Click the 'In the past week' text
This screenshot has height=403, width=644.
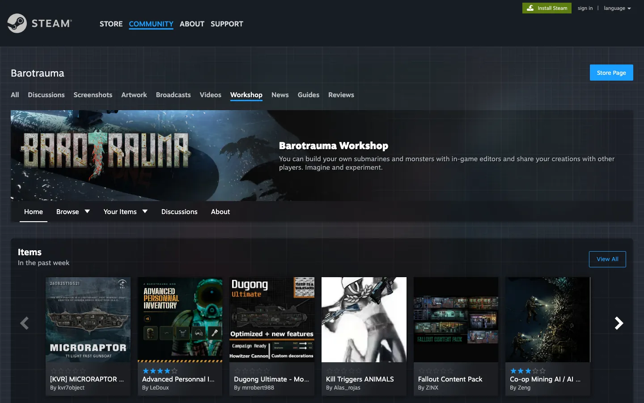tap(43, 263)
